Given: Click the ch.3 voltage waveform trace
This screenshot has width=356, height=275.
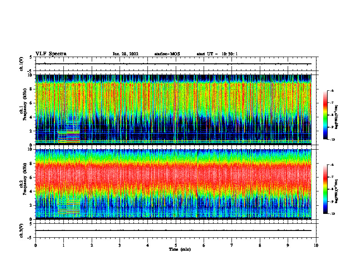Looking at the screenshot, I should [174, 231].
